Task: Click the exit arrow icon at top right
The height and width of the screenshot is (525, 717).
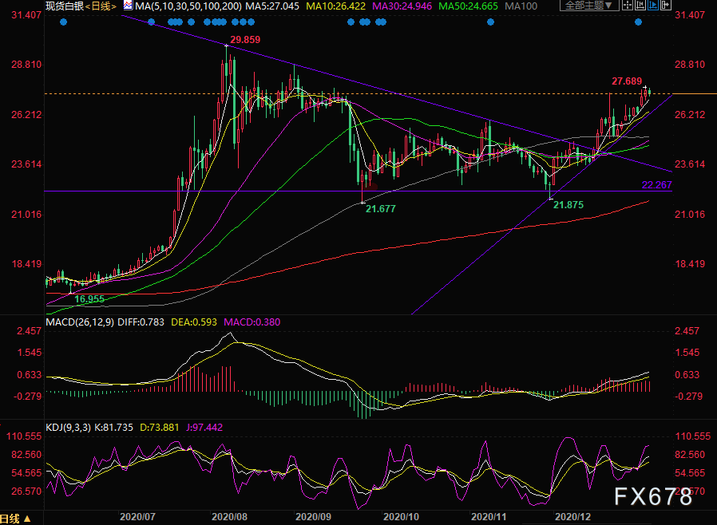Action: point(666,5)
